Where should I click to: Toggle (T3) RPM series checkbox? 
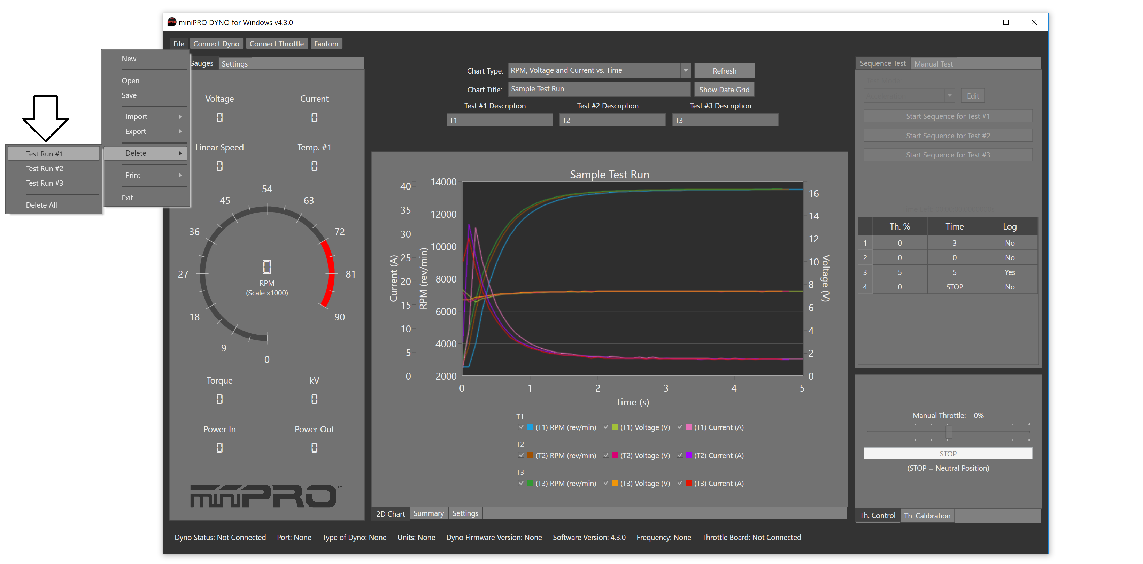click(521, 483)
